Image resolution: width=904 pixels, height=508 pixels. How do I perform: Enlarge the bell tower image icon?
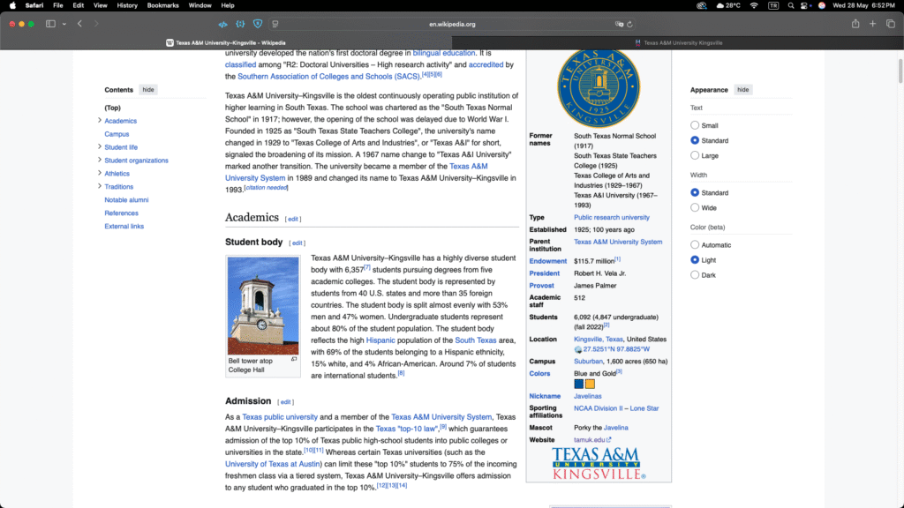[x=294, y=359]
